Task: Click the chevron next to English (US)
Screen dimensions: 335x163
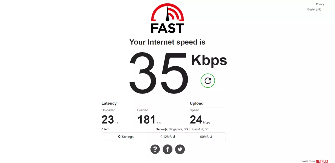Action: (323, 9)
